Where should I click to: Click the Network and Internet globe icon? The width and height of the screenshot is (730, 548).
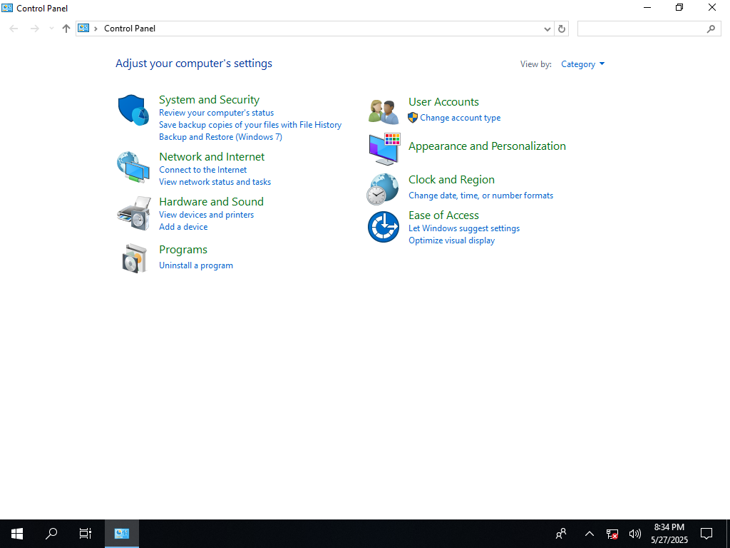click(133, 167)
